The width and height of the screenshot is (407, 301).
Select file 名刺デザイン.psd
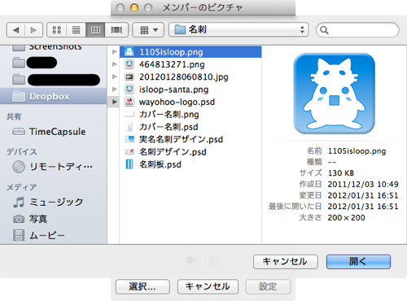[190, 152]
